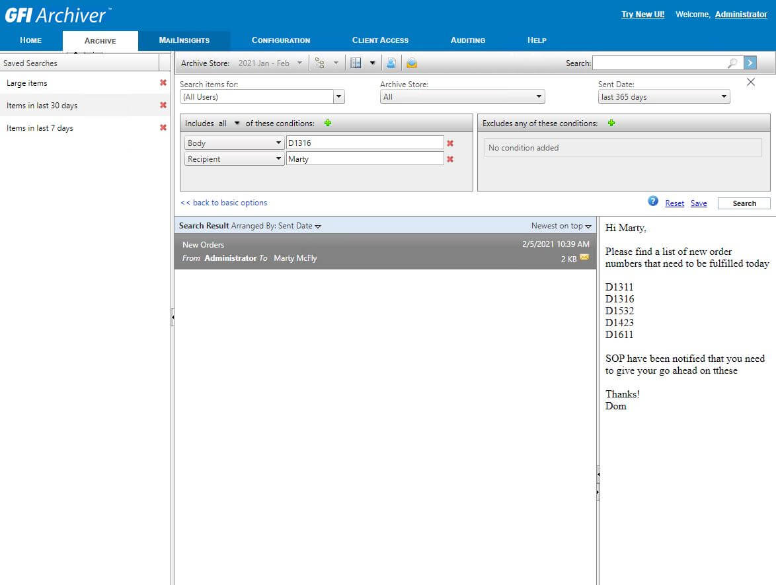Click the top Search input field
This screenshot has width=776, height=585.
click(661, 63)
